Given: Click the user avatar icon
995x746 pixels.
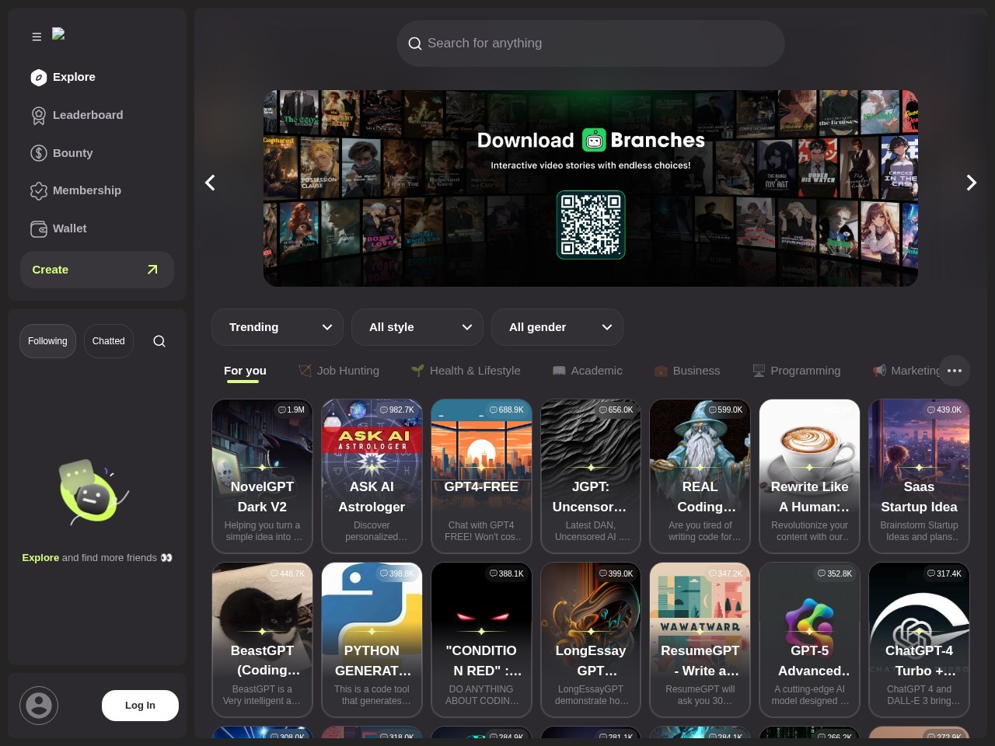Looking at the screenshot, I should point(39,706).
